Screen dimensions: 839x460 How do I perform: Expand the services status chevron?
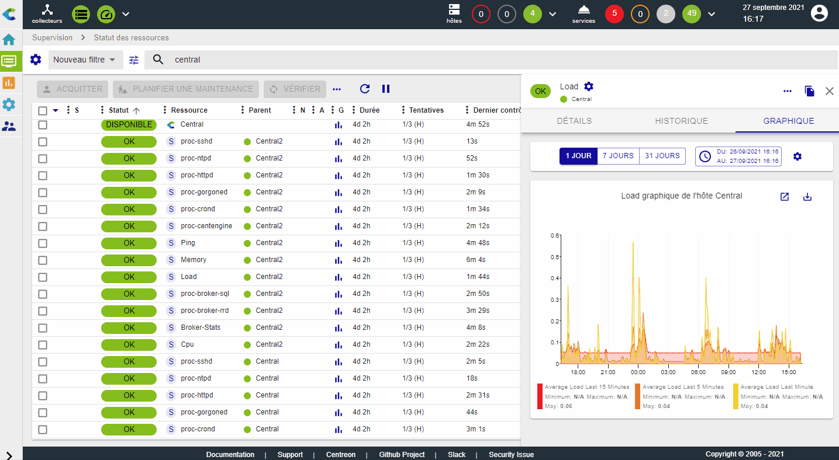click(712, 14)
